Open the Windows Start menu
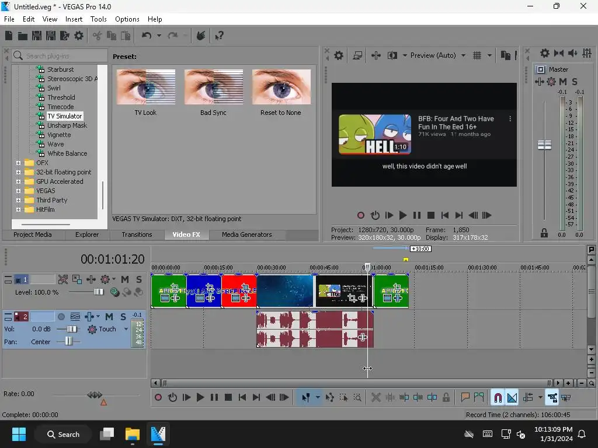The image size is (598, 448). (x=19, y=434)
